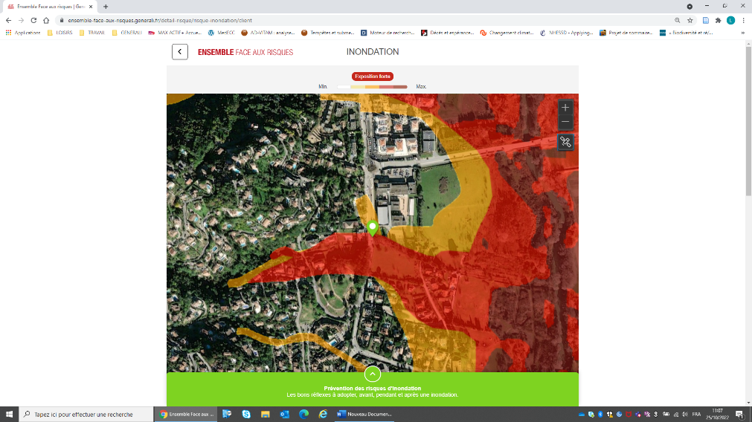The height and width of the screenshot is (422, 752).
Task: Reload the page in browser
Action: 34,20
